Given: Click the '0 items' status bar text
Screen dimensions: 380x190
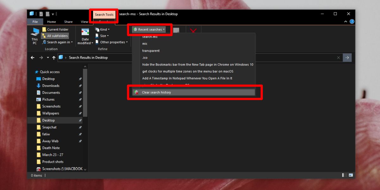Looking at the screenshot, I should point(36,175).
